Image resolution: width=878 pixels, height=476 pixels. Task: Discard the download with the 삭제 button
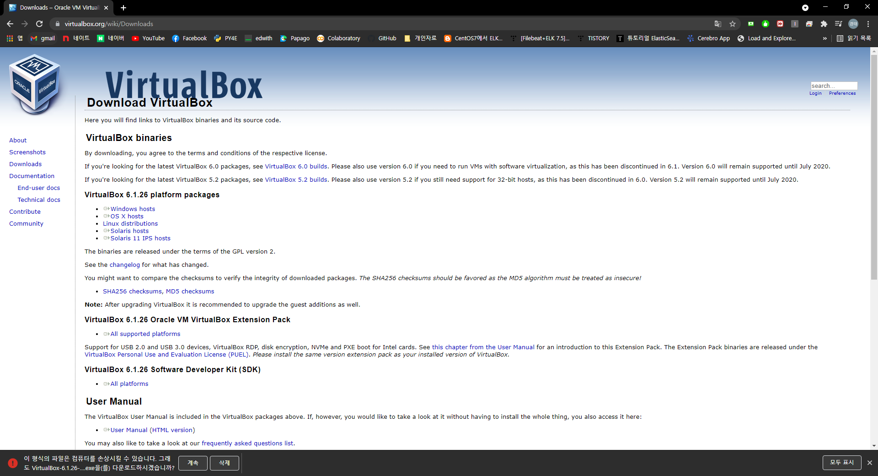pos(225,463)
